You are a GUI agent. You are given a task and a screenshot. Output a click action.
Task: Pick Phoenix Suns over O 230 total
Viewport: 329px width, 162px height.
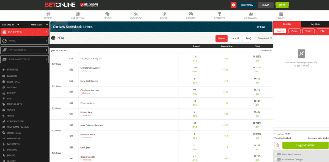click(x=257, y=103)
